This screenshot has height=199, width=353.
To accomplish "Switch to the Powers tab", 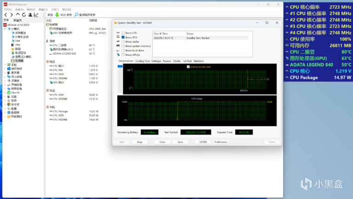I will pos(167,61).
